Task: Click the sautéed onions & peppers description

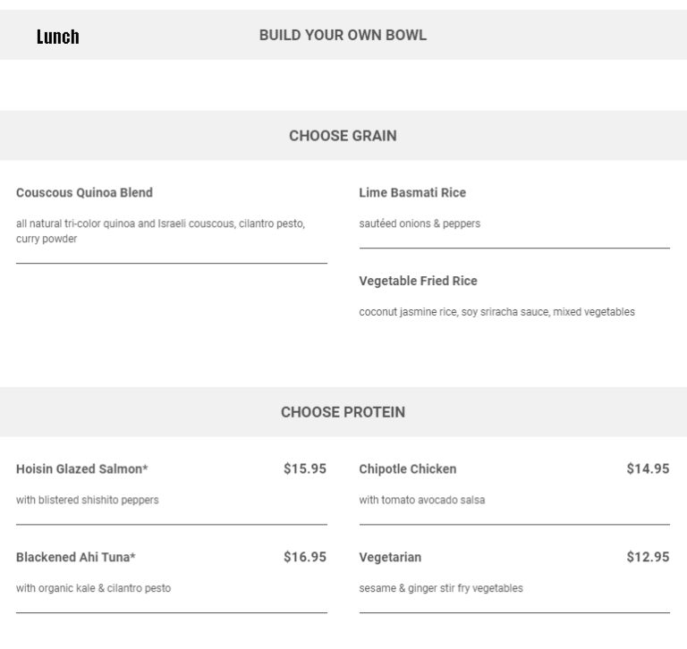Action: click(420, 223)
